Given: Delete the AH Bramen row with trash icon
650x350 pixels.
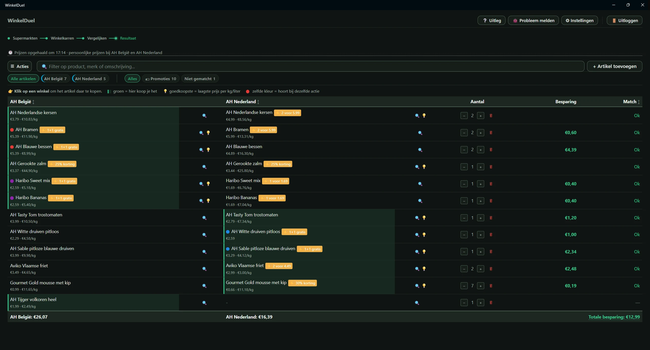Looking at the screenshot, I should (491, 133).
